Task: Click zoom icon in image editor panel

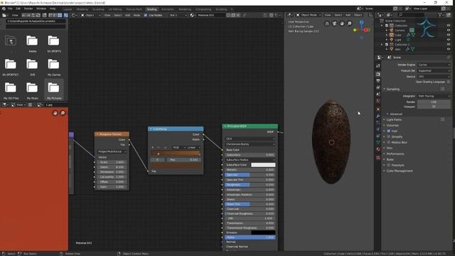Action: (63, 113)
